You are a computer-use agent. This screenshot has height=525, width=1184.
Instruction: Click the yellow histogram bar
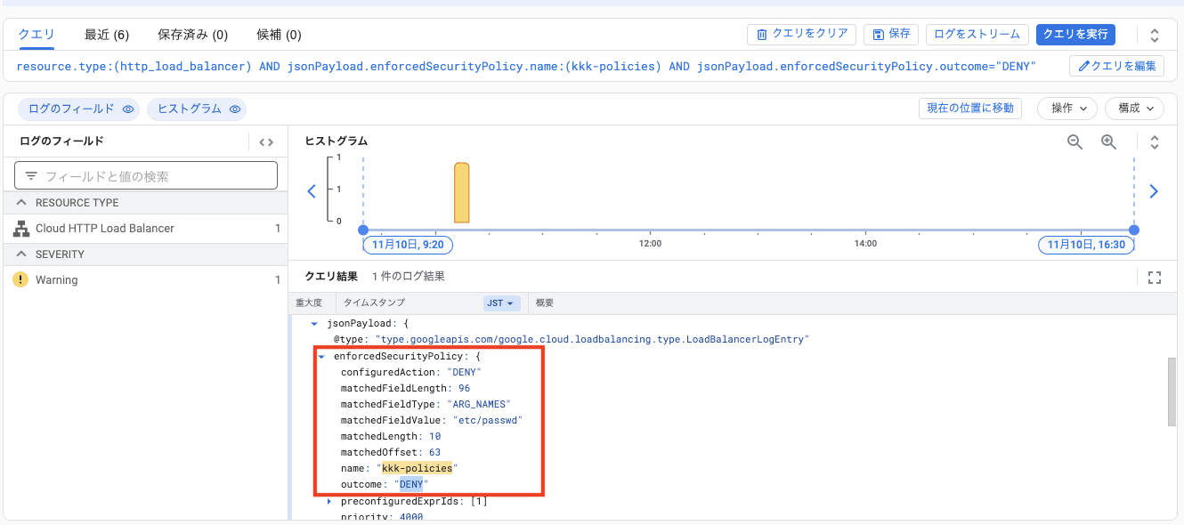461,192
